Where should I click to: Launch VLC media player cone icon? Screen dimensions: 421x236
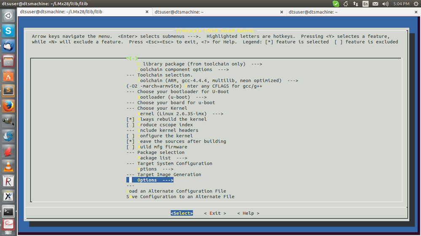click(8, 166)
